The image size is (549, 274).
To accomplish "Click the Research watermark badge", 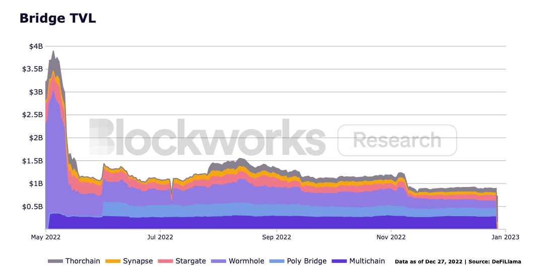I will [x=397, y=140].
